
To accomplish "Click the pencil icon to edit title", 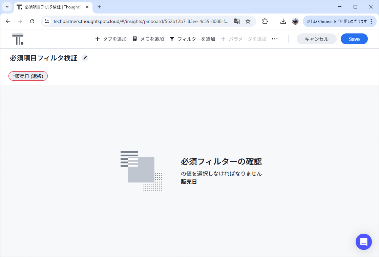I will 85,58.
